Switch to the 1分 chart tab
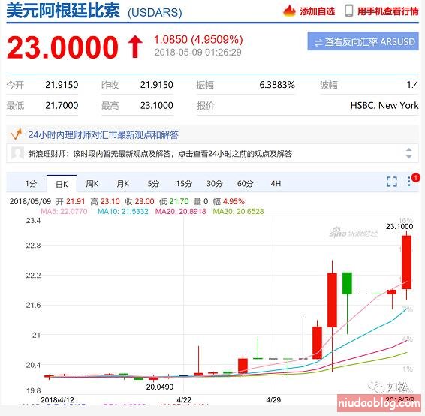The height and width of the screenshot is (416, 425). (31, 184)
